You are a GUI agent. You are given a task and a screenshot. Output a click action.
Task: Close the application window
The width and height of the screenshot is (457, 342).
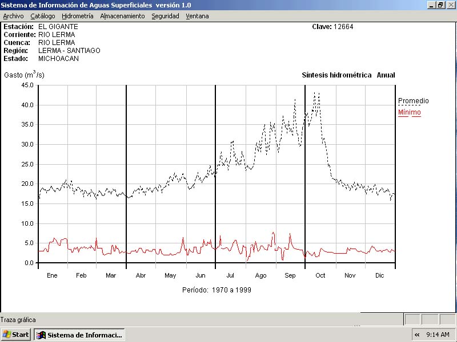tap(450, 5)
